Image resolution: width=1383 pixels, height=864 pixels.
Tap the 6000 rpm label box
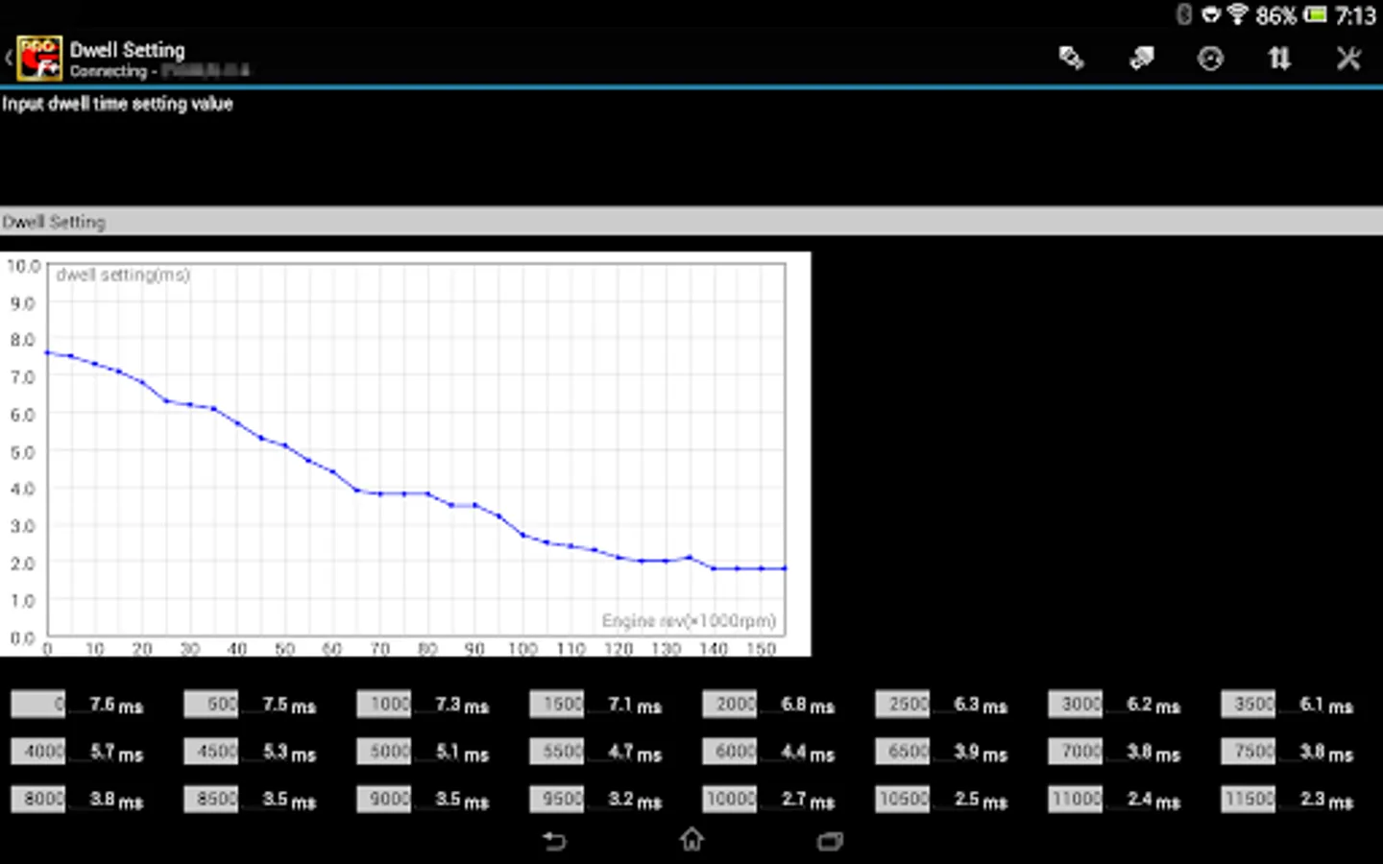tap(730, 752)
